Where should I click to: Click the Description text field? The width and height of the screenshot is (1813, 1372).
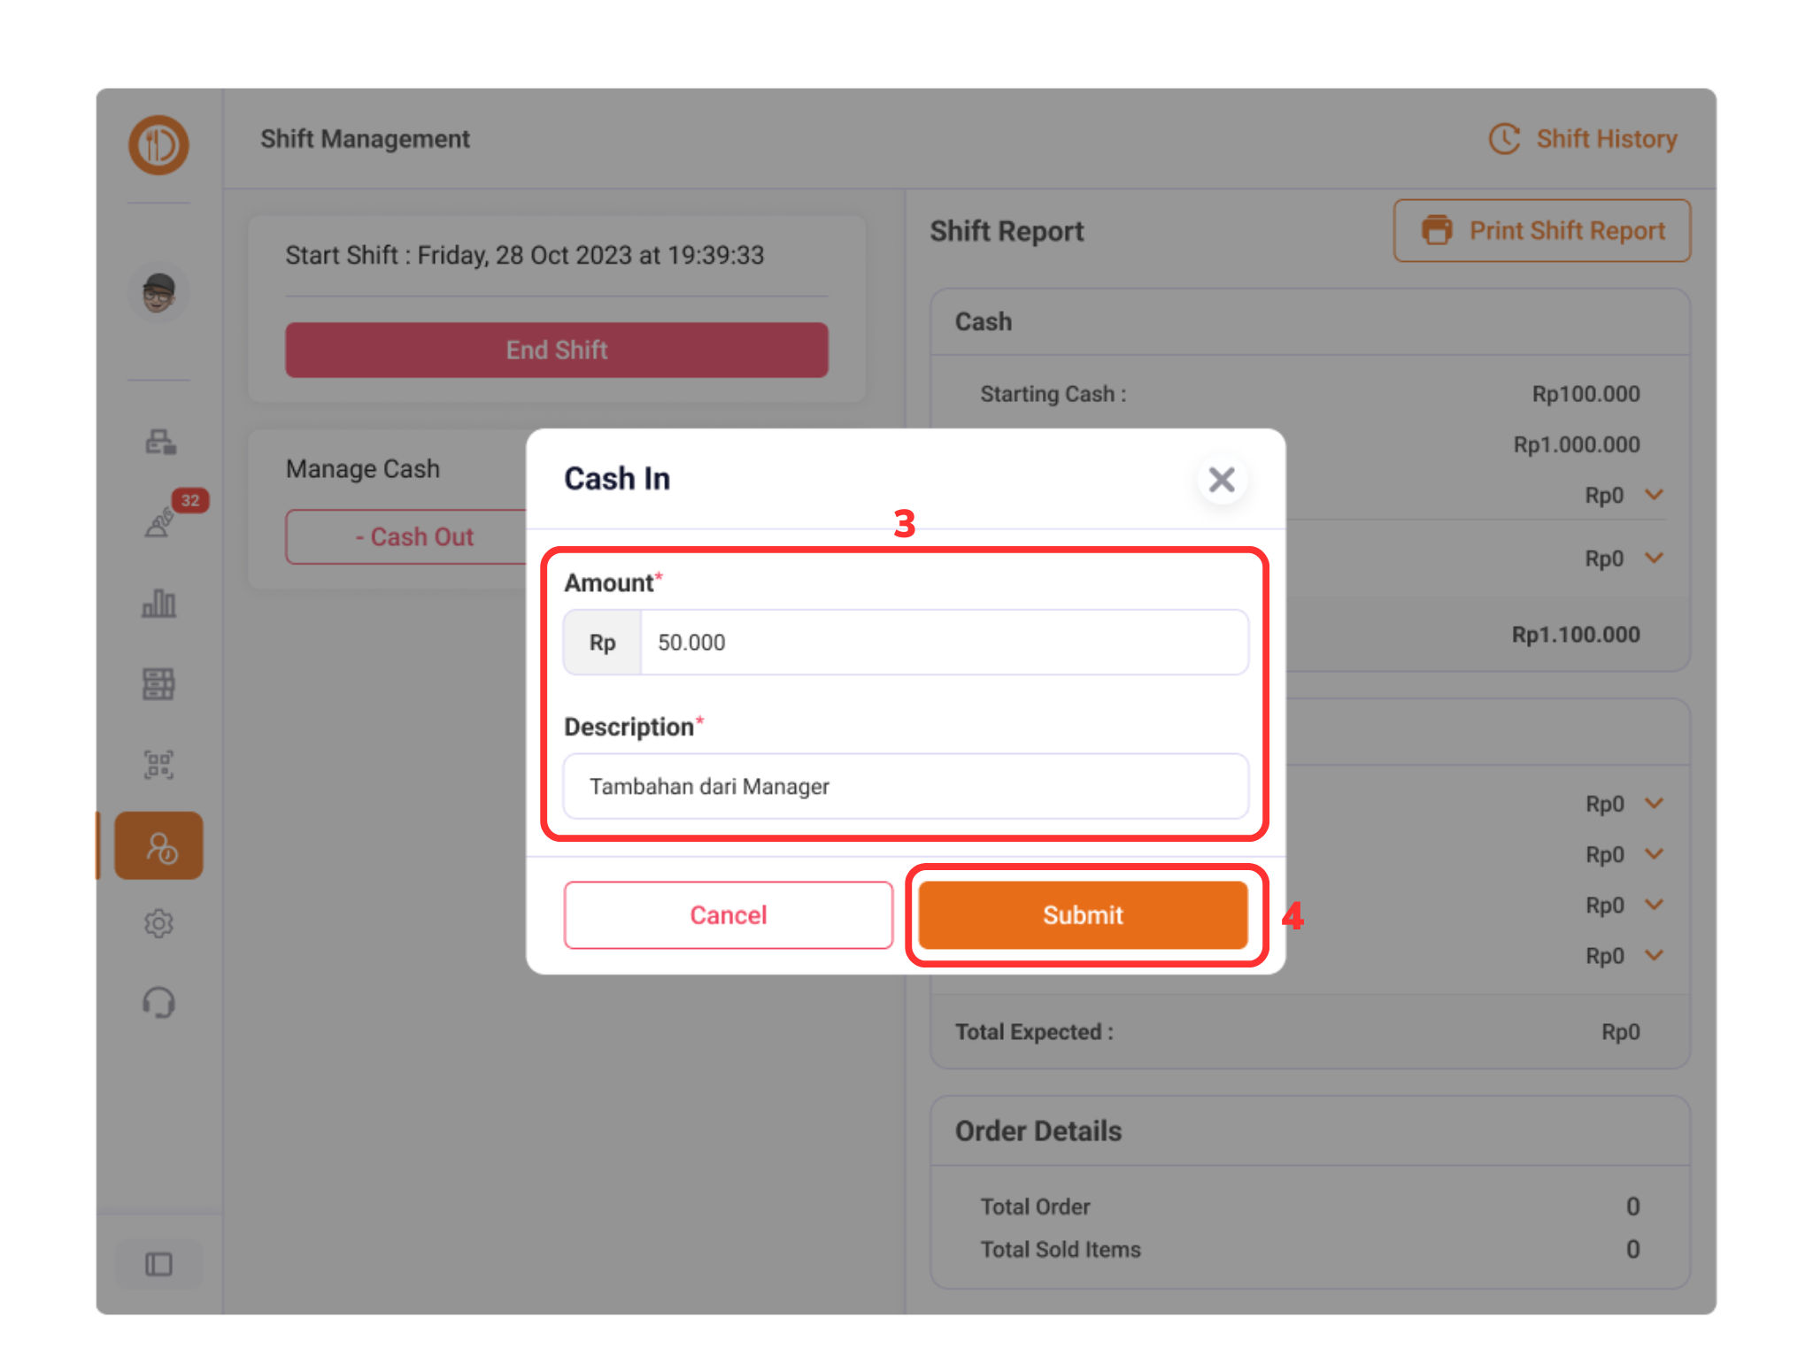pos(906,786)
